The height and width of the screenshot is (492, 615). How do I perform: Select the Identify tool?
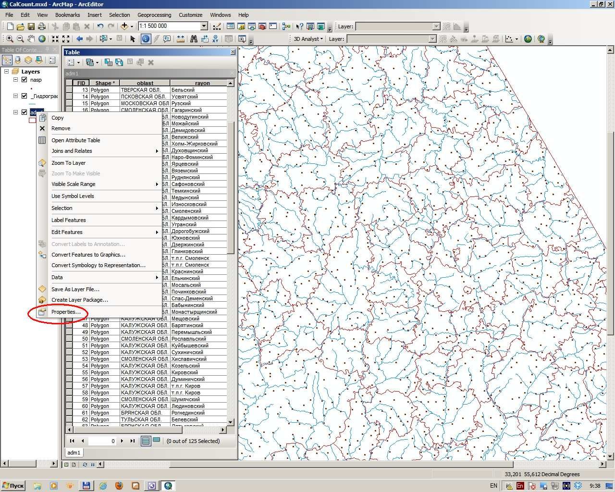coord(146,39)
